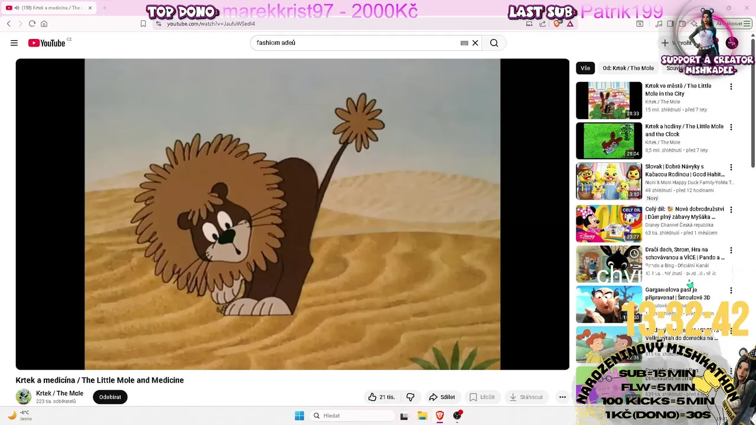Click the Brave Shields lion icon
The width and height of the screenshot is (756, 425).
[556, 24]
